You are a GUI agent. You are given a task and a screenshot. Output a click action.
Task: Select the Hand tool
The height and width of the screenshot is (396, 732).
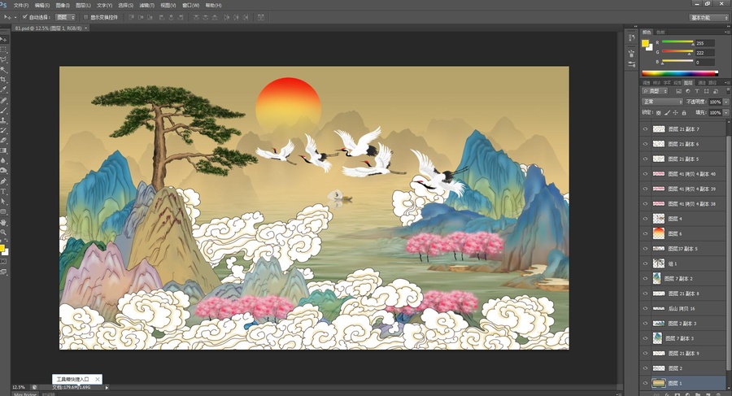pyautogui.click(x=4, y=222)
